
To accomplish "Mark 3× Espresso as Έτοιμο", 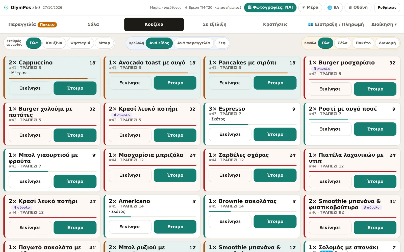I will point(275,134).
